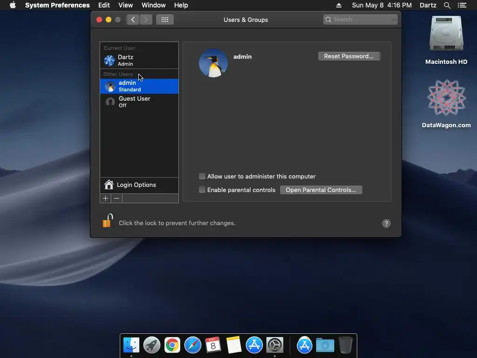477x358 pixels.
Task: Open Notification Center list icon
Action: coord(462,5)
